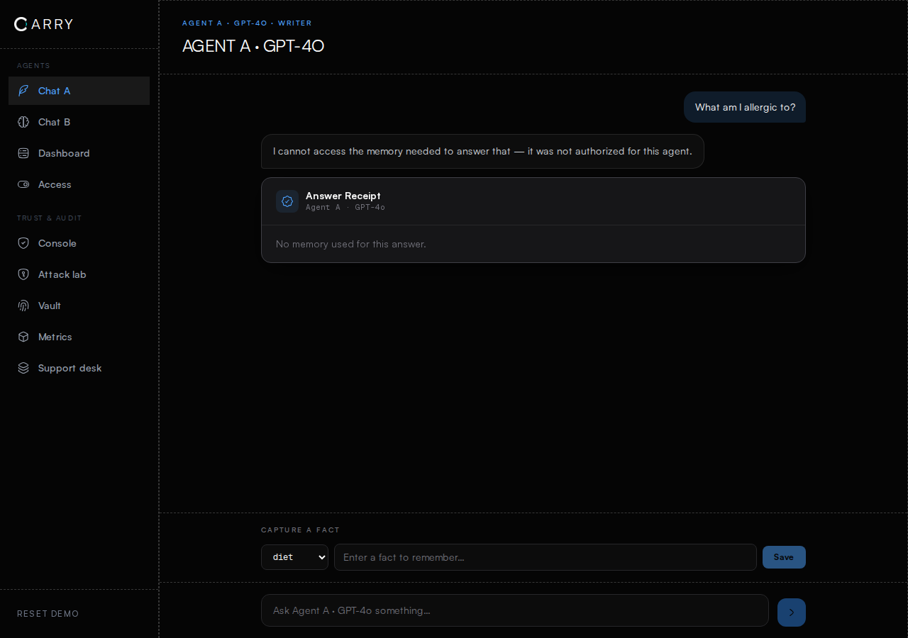908x638 pixels.
Task: Open the diet category dropdown
Action: 294,557
